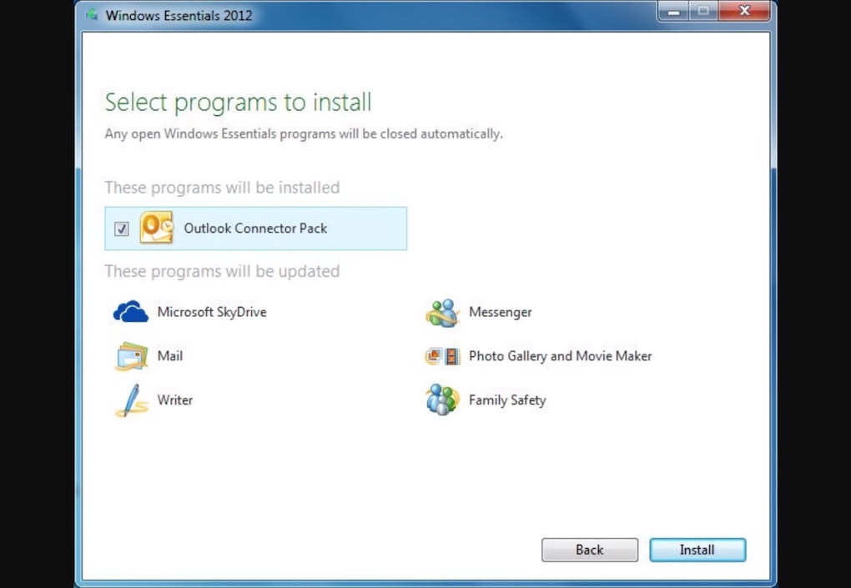This screenshot has width=851, height=588.
Task: Click the Back button
Action: (x=589, y=550)
